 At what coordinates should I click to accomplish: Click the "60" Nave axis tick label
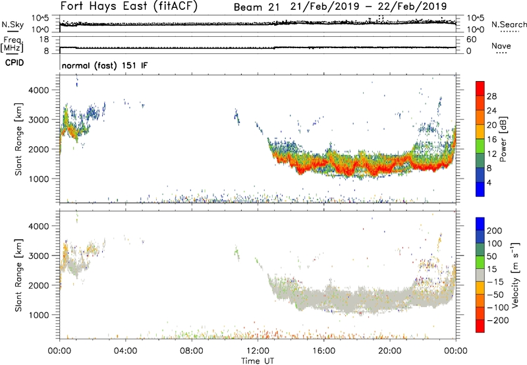tap(472, 40)
